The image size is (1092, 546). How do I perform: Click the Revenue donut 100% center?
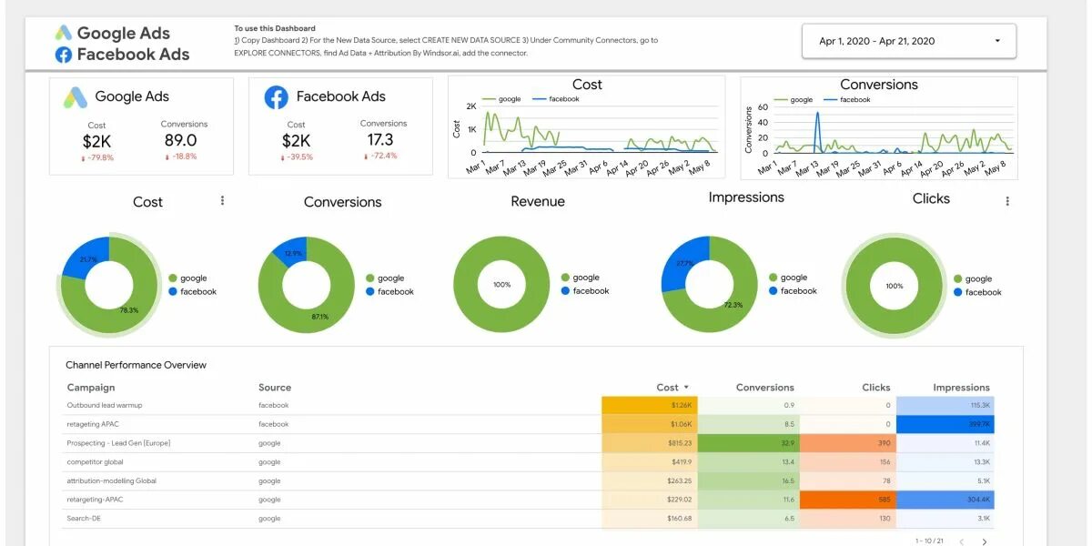click(x=501, y=285)
